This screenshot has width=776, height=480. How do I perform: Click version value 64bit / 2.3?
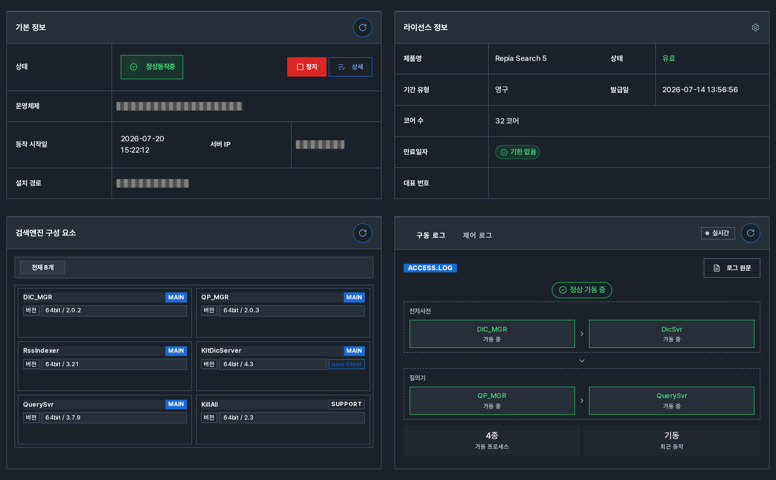point(292,417)
